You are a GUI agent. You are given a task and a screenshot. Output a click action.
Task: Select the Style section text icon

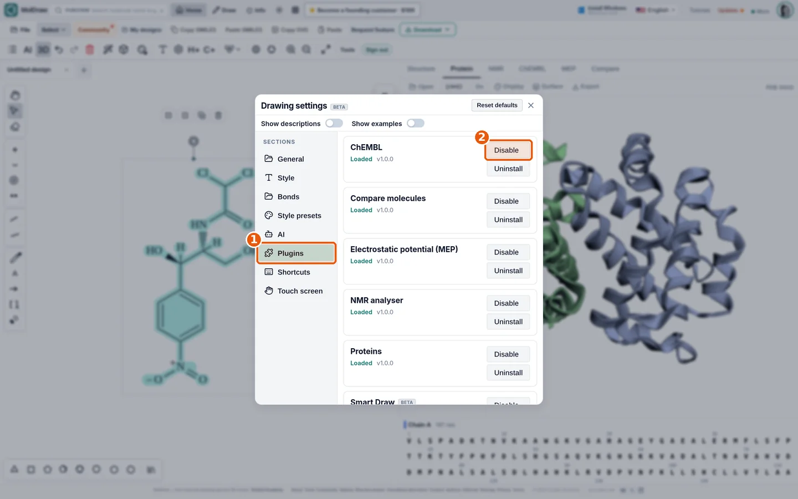tap(269, 178)
